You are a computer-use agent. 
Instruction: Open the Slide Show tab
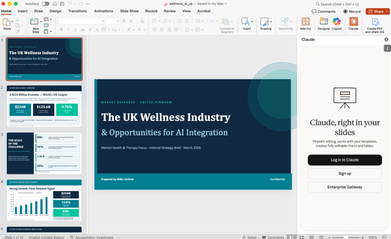click(x=129, y=11)
